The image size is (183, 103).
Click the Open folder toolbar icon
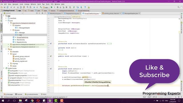tap(2, 7)
